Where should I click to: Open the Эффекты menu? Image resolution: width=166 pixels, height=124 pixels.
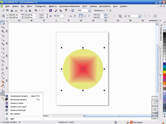coord(53,6)
